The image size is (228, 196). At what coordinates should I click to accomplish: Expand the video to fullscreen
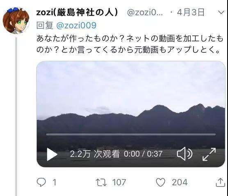click(x=209, y=154)
